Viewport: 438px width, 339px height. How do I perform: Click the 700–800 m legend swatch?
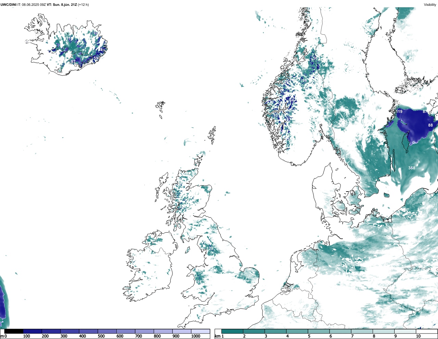[x=144, y=331]
